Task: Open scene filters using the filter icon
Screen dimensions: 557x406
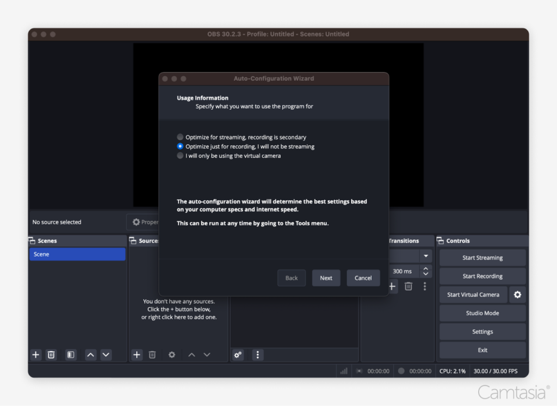Action: point(70,355)
